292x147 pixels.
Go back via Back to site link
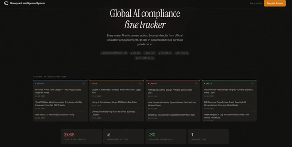pyautogui.click(x=256, y=3)
